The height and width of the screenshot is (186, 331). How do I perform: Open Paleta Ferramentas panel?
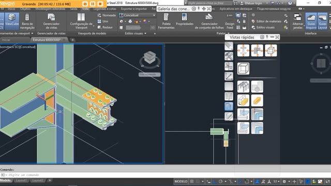[166, 21]
